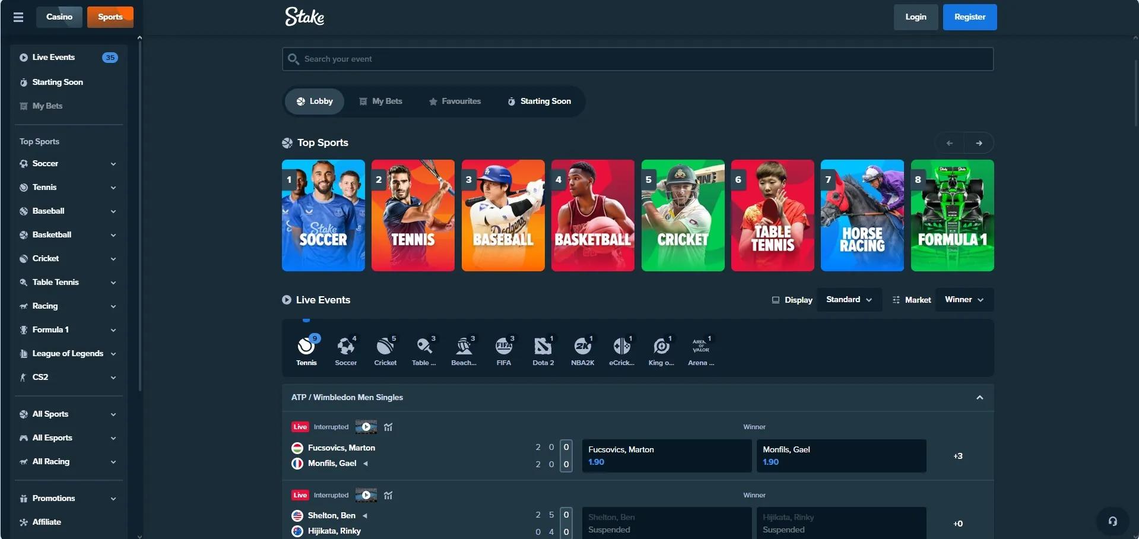Switch to the Sports section
Image resolution: width=1139 pixels, height=539 pixels.
[110, 17]
